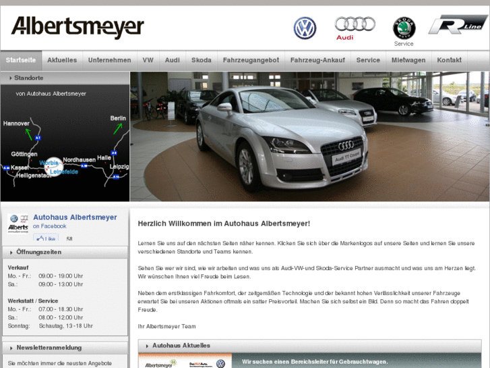This screenshot has width=490, height=368.
Task: Click the Heiligenstadt label on the map
Action: coord(34,176)
